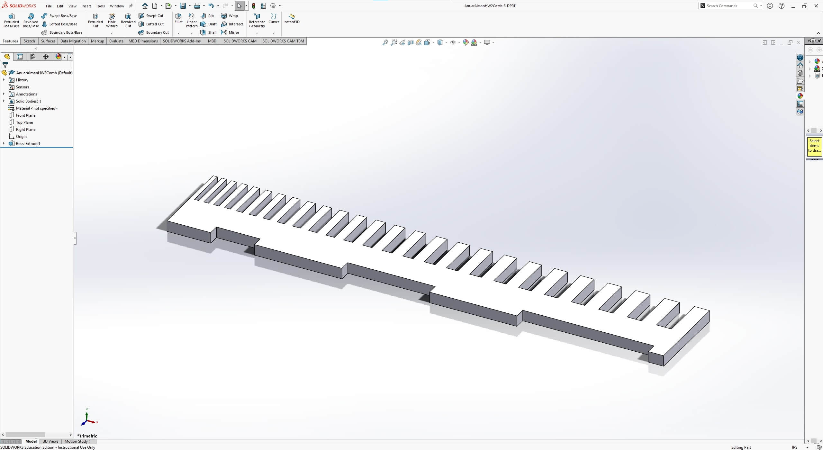The height and width of the screenshot is (450, 823).
Task: Open the Reference Geometry dropdown arrow
Action: (x=257, y=33)
